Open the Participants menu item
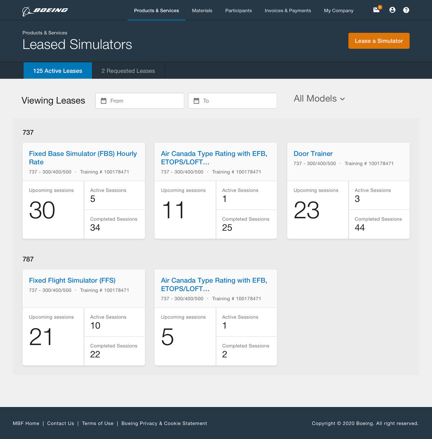 pyautogui.click(x=238, y=11)
